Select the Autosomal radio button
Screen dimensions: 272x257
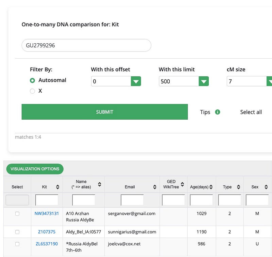click(x=32, y=80)
